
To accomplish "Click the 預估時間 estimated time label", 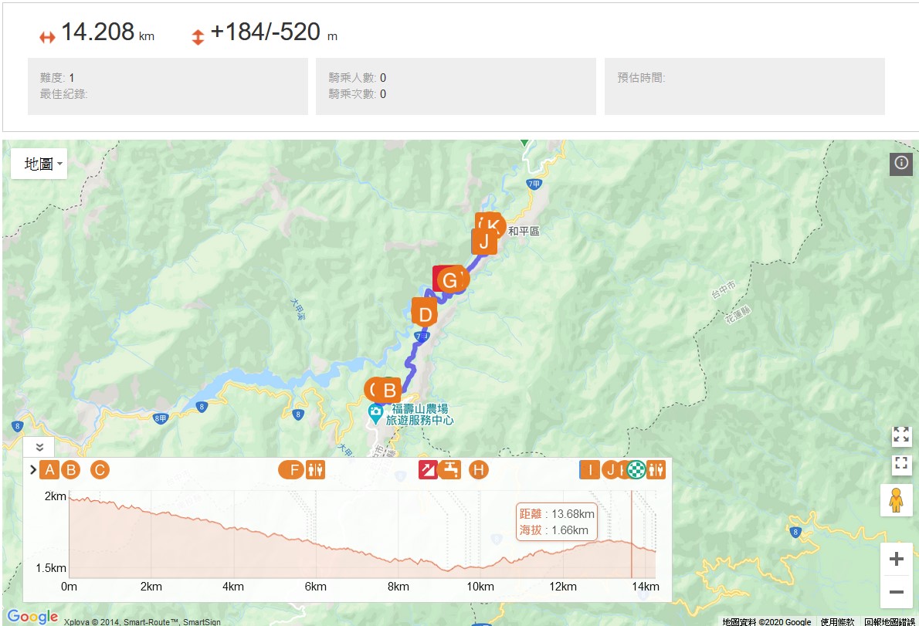I will click(641, 78).
